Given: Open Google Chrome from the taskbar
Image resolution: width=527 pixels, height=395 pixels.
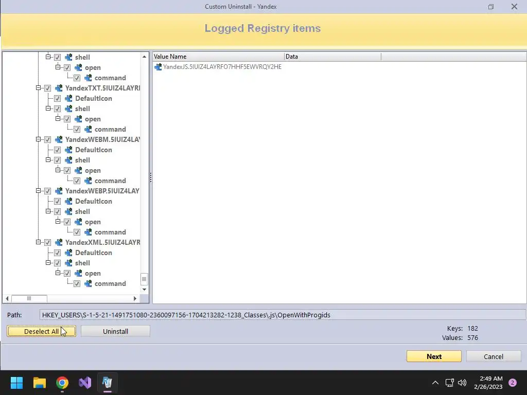Looking at the screenshot, I should pyautogui.click(x=62, y=383).
